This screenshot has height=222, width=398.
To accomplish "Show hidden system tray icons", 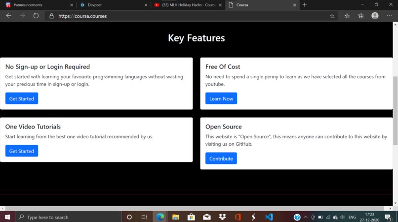I will [306, 217].
